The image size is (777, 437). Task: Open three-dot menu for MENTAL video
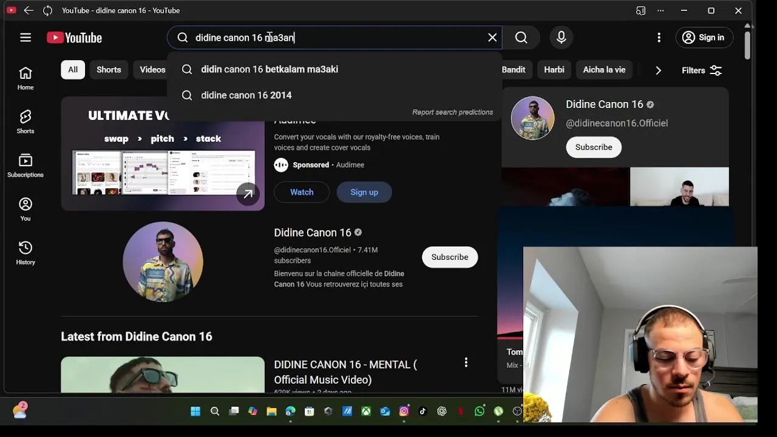tap(466, 362)
